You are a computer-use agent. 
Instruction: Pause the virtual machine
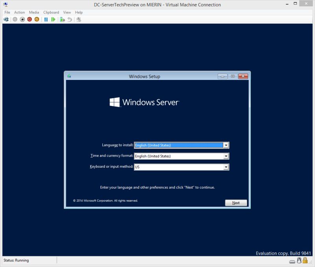46,19
